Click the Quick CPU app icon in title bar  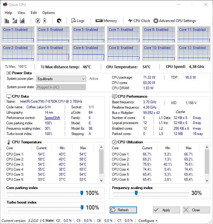(x=5, y=4)
